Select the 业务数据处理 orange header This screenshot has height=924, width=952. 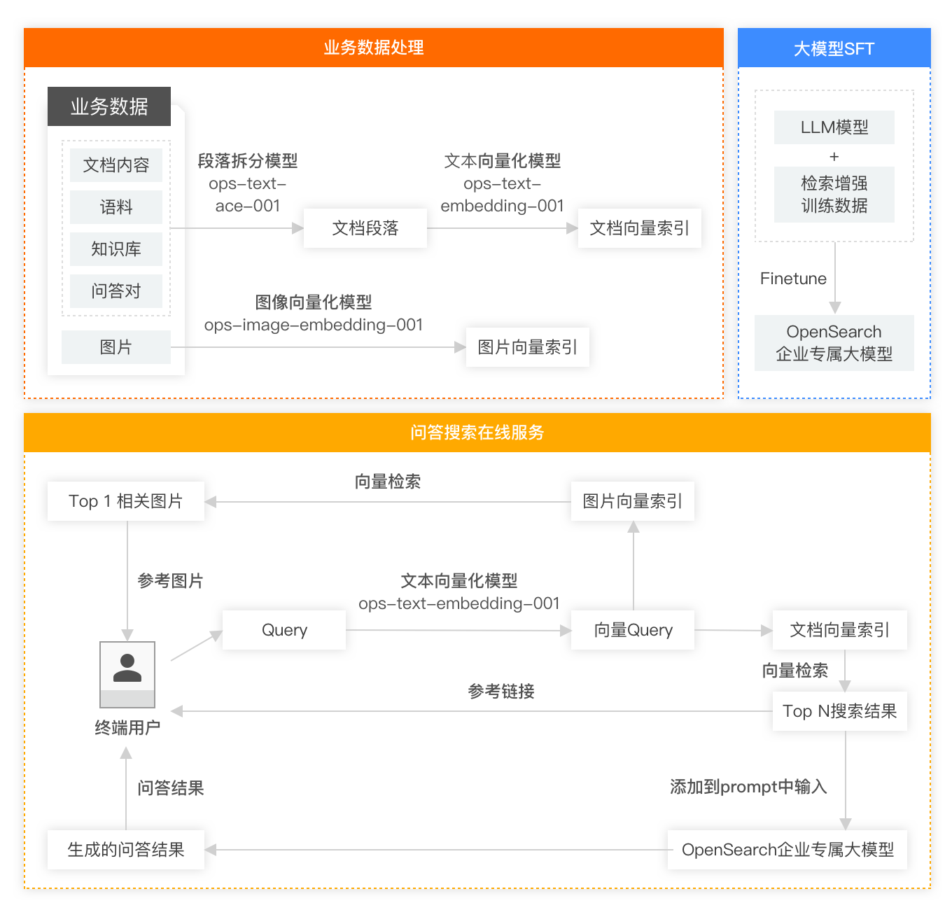coord(374,48)
